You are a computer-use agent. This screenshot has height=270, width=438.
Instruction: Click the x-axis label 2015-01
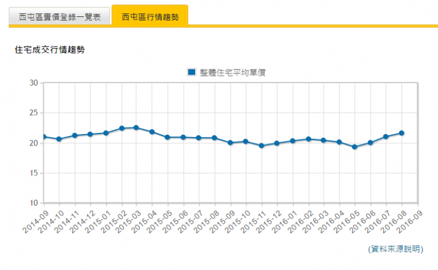click(x=97, y=222)
